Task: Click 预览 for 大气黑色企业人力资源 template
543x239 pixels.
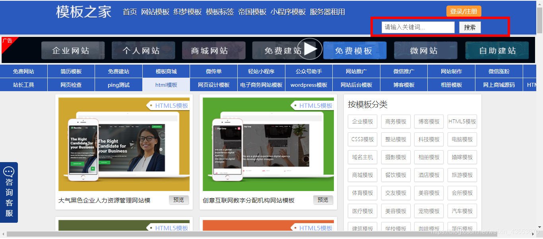Action: point(179,200)
